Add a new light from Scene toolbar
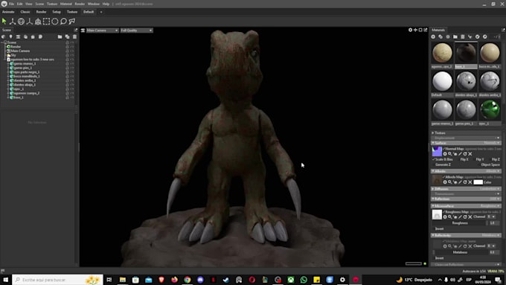506x285 pixels. click(x=10, y=36)
